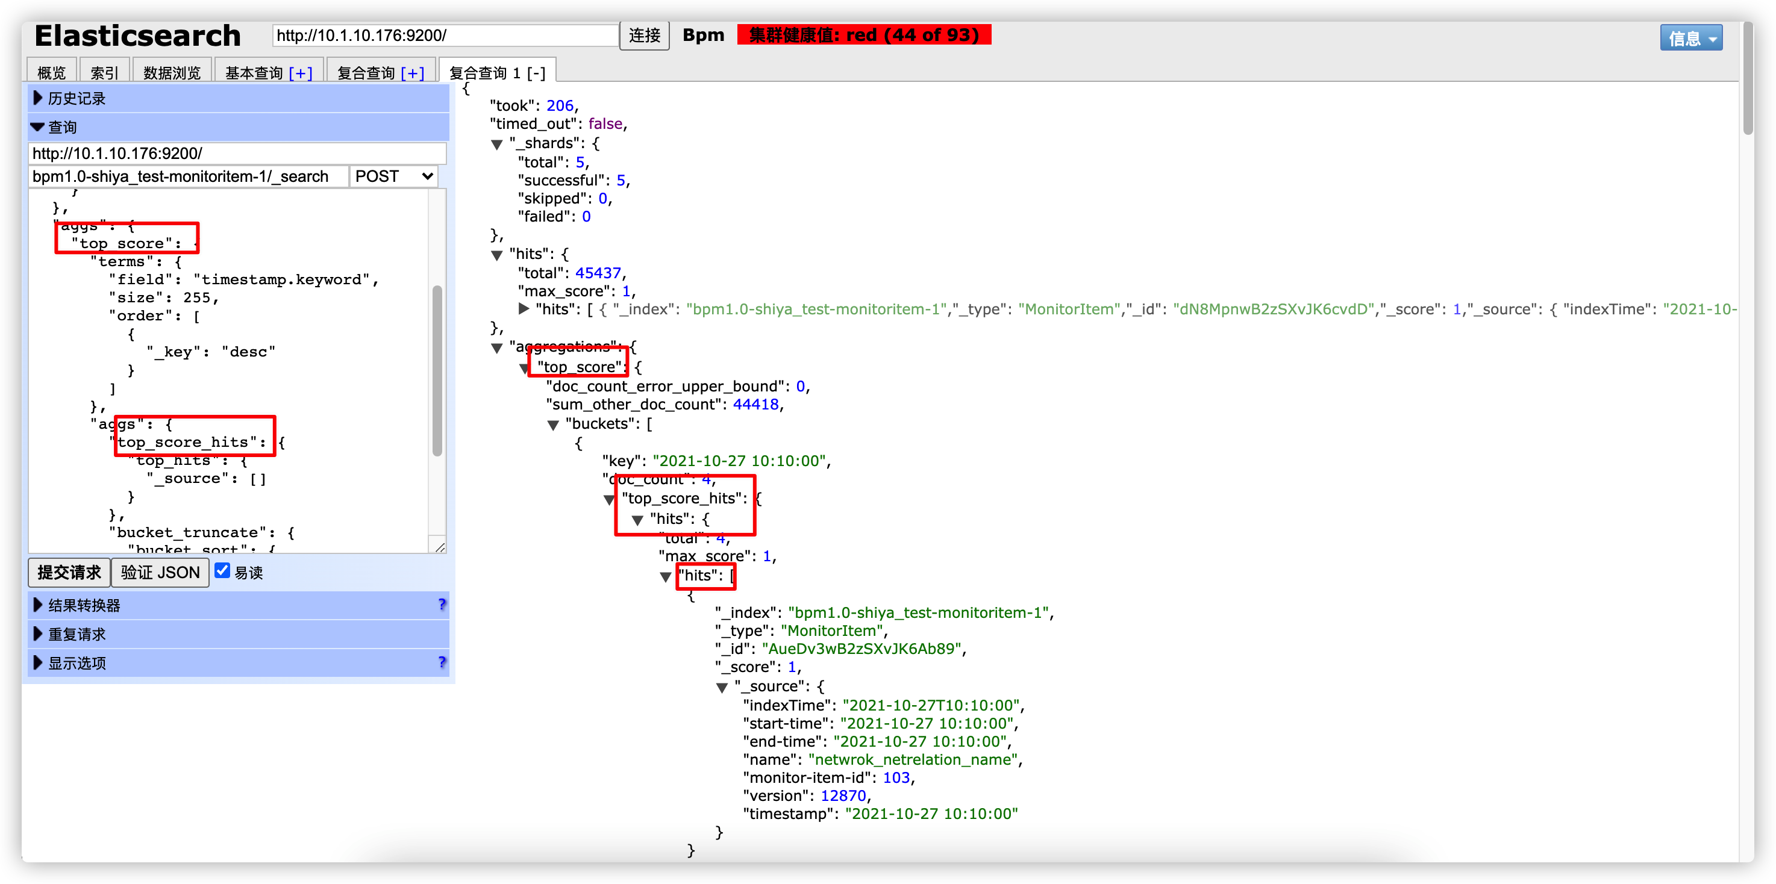This screenshot has width=1776, height=884.
Task: Collapse the "buckets" array triangle
Action: [553, 425]
